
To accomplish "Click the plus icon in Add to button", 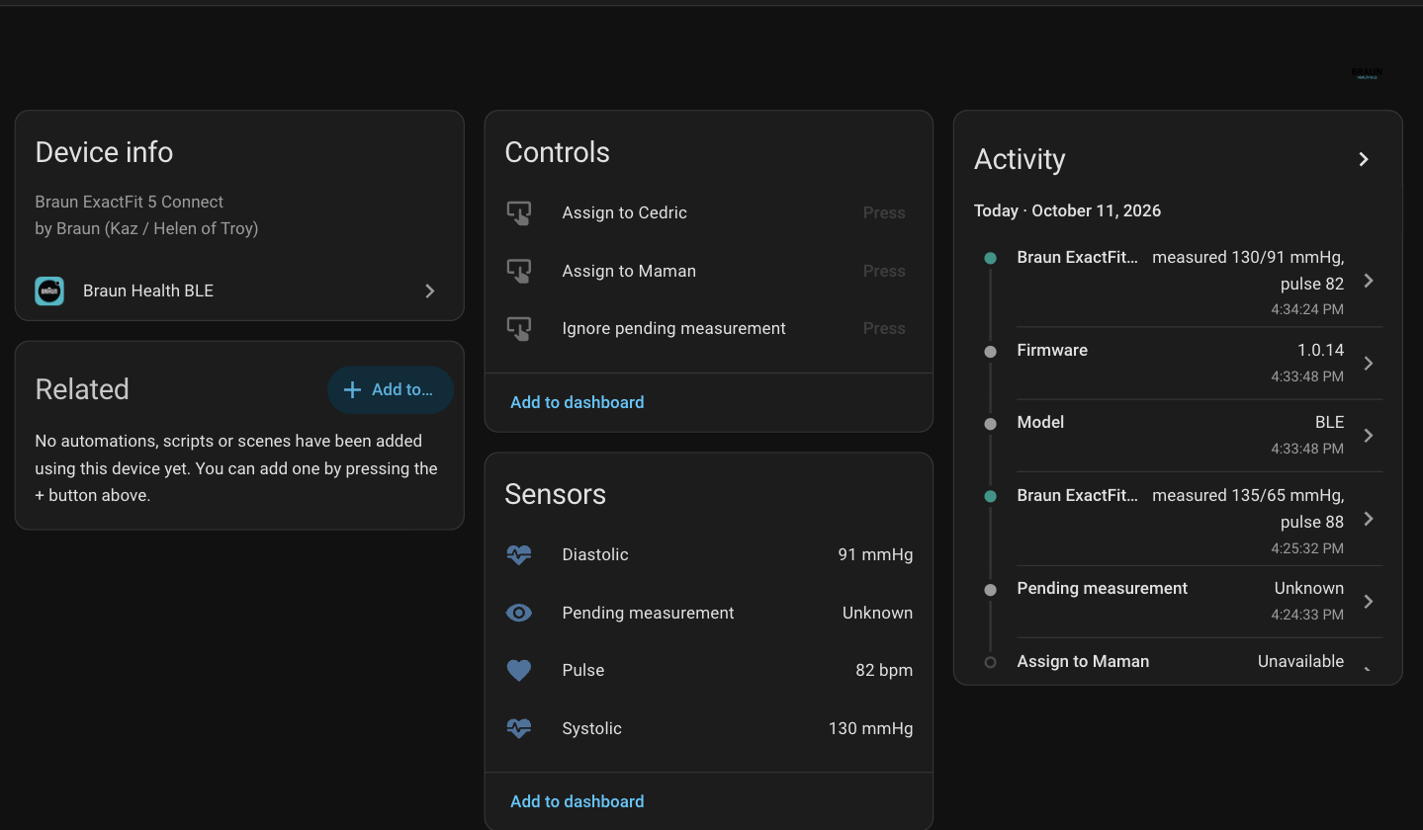I will [x=351, y=390].
